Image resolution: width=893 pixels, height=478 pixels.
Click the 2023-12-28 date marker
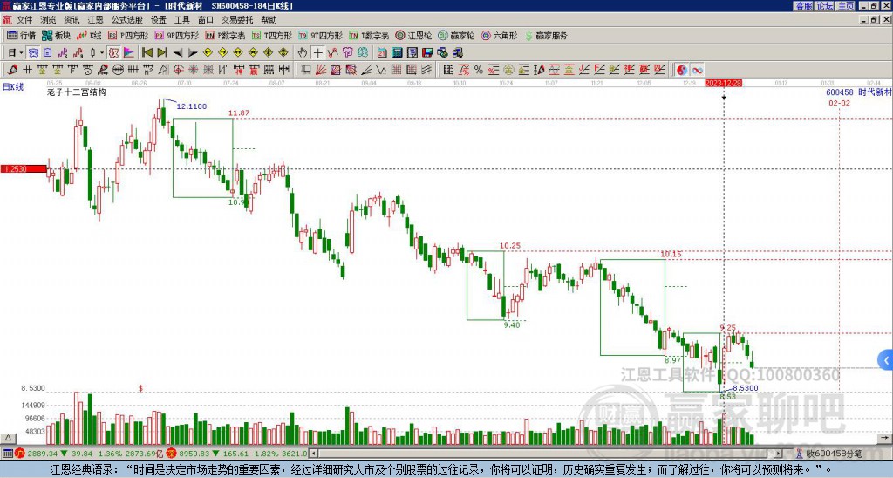[x=724, y=83]
